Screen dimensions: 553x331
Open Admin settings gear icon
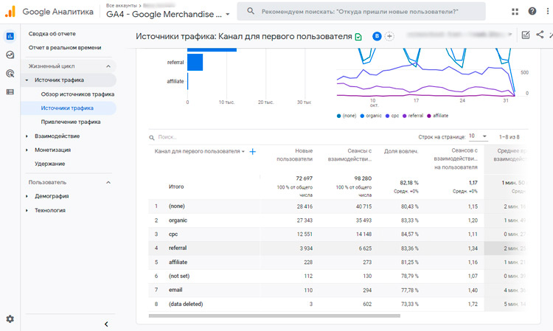tap(10, 318)
